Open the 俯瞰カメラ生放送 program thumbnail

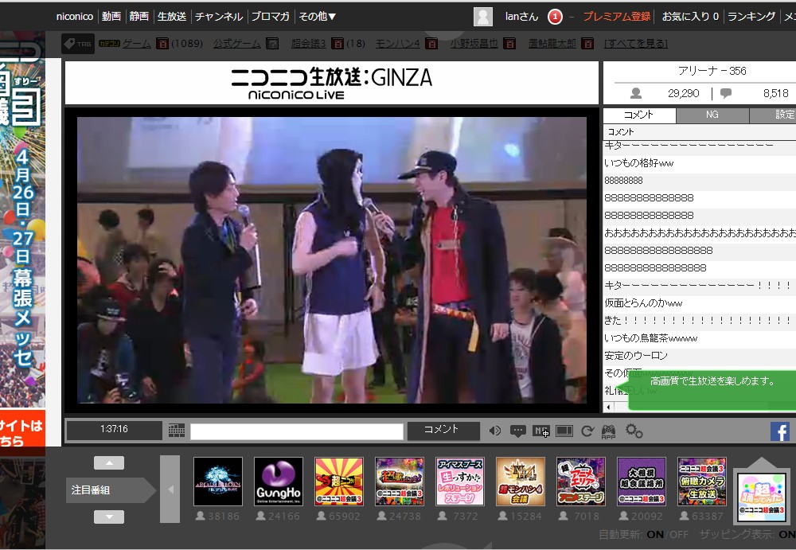pyautogui.click(x=701, y=482)
